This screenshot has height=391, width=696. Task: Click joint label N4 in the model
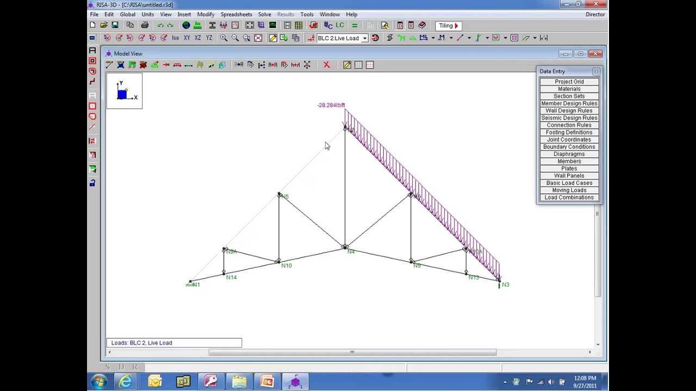(351, 251)
